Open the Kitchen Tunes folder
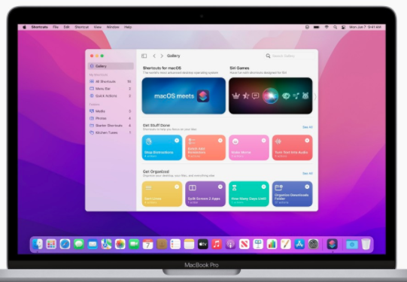This screenshot has height=282, width=407. click(111, 132)
